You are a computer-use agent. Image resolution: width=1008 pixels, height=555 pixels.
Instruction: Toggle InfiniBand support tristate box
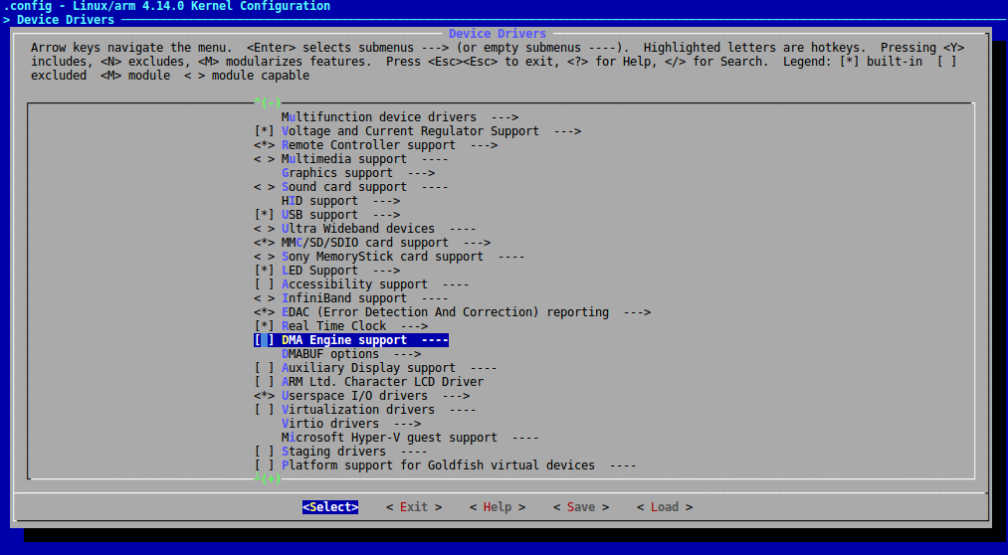265,298
